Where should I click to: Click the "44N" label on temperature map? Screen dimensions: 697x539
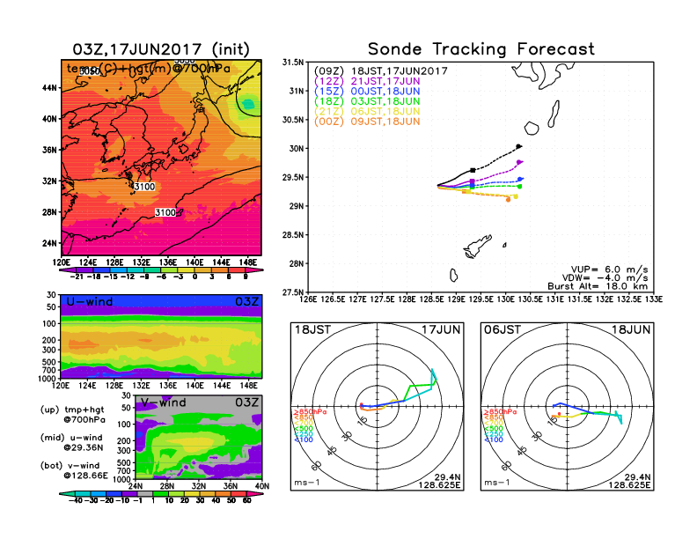click(x=50, y=88)
